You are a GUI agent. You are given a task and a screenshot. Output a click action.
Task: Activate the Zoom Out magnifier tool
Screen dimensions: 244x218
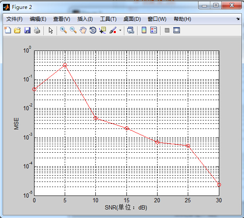tap(73, 30)
